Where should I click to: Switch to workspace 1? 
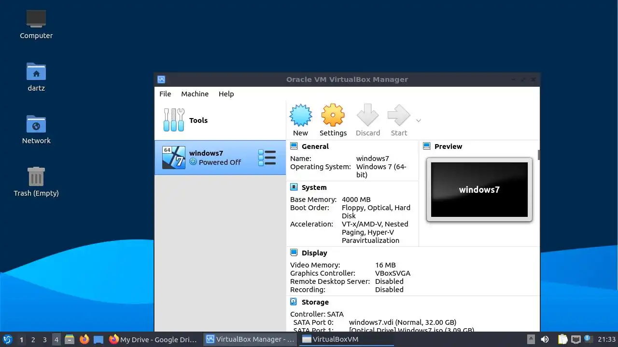pyautogui.click(x=21, y=339)
